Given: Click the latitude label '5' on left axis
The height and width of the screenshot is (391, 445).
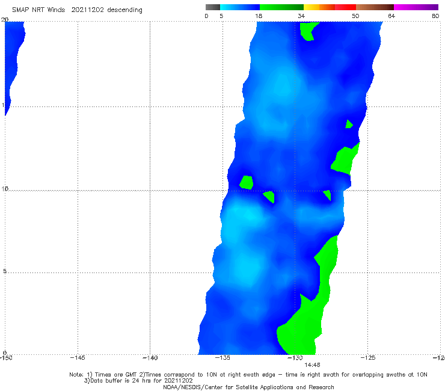Looking at the screenshot, I should point(5,271).
